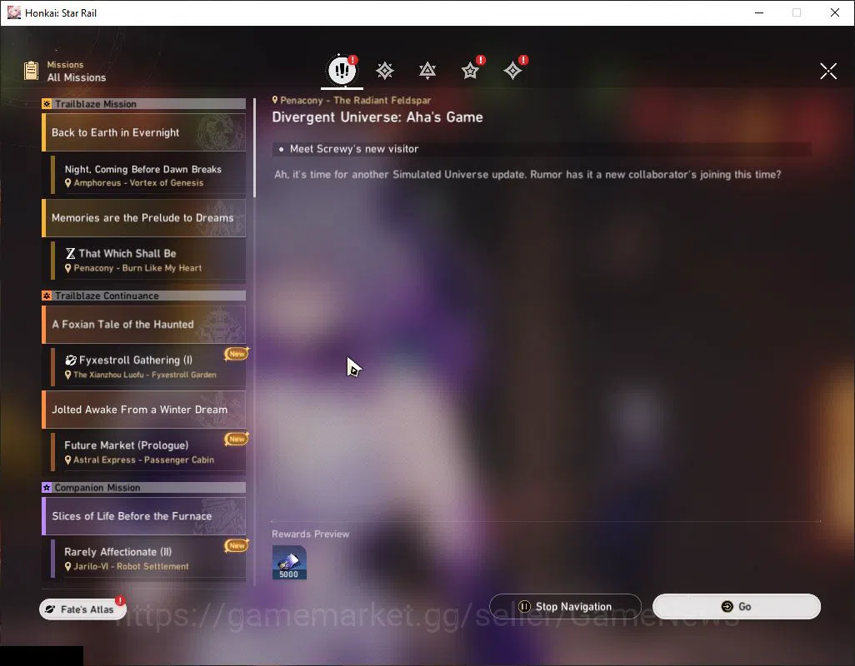Click Stop Navigation button

(565, 607)
